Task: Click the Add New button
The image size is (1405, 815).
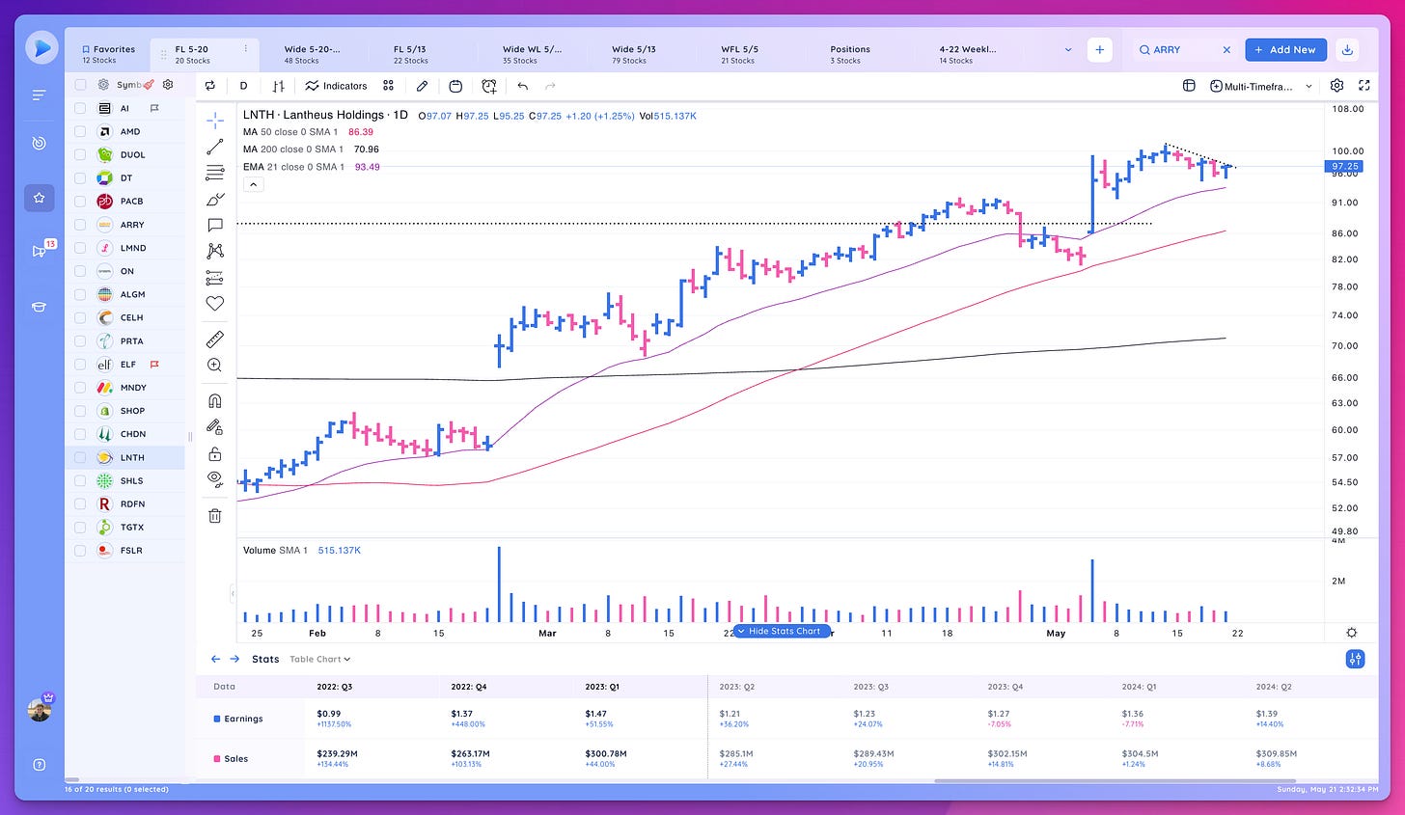Action: tap(1286, 49)
